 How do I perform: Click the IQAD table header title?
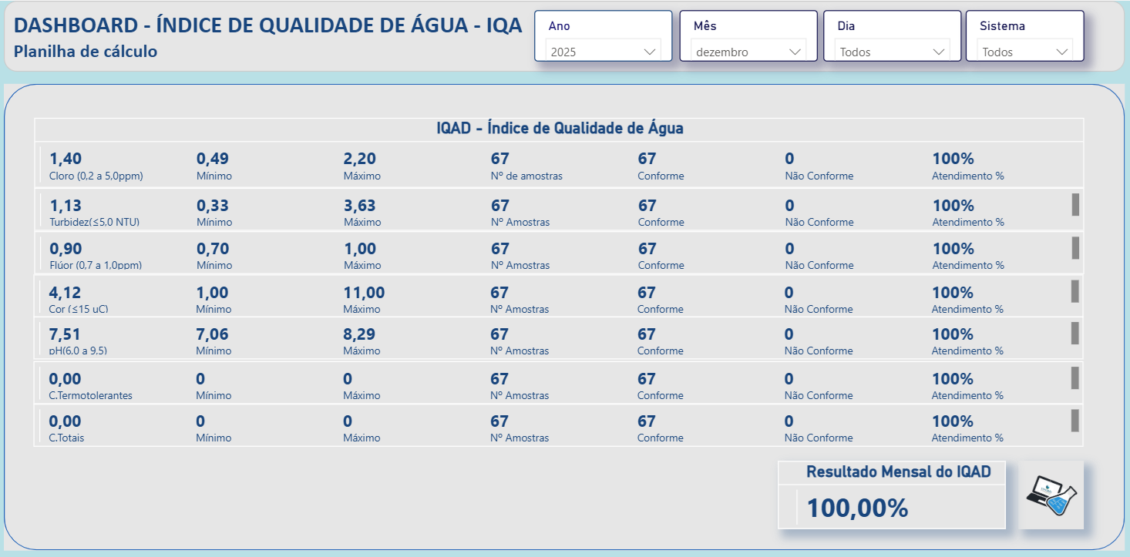click(560, 129)
